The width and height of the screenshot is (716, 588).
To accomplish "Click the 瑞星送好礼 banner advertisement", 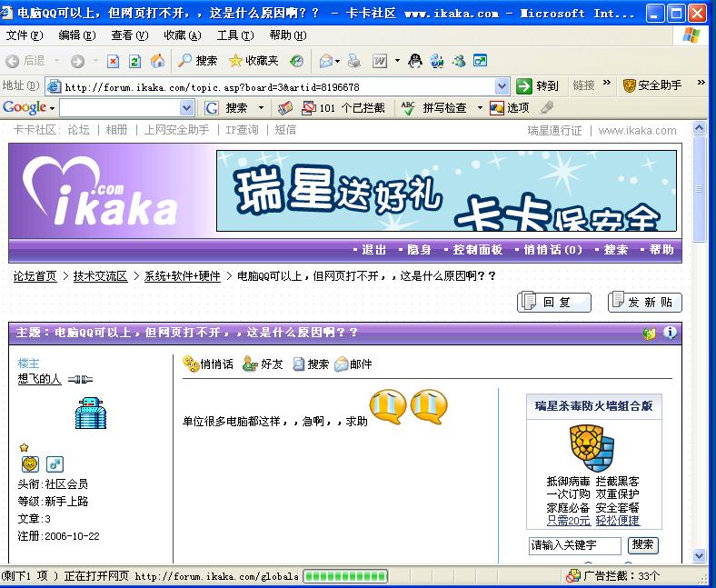I will 446,191.
